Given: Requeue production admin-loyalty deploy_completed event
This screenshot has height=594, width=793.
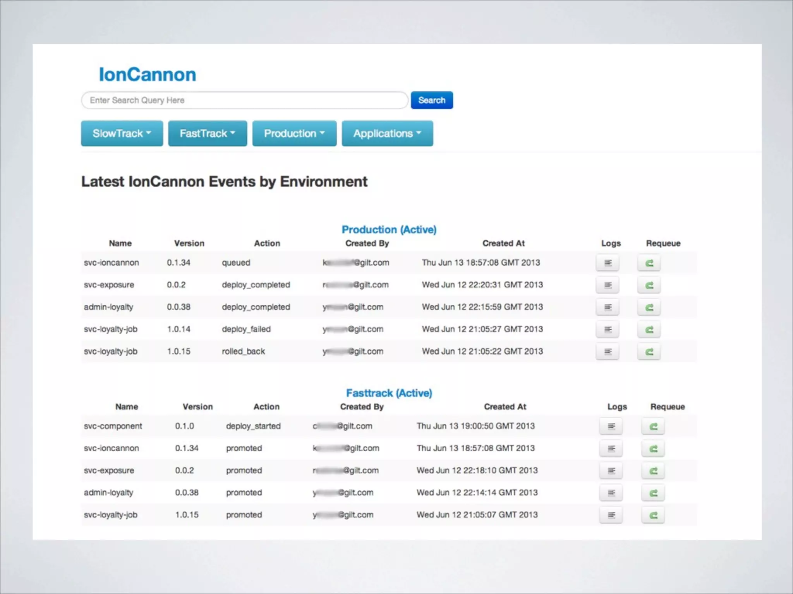Looking at the screenshot, I should pos(649,307).
